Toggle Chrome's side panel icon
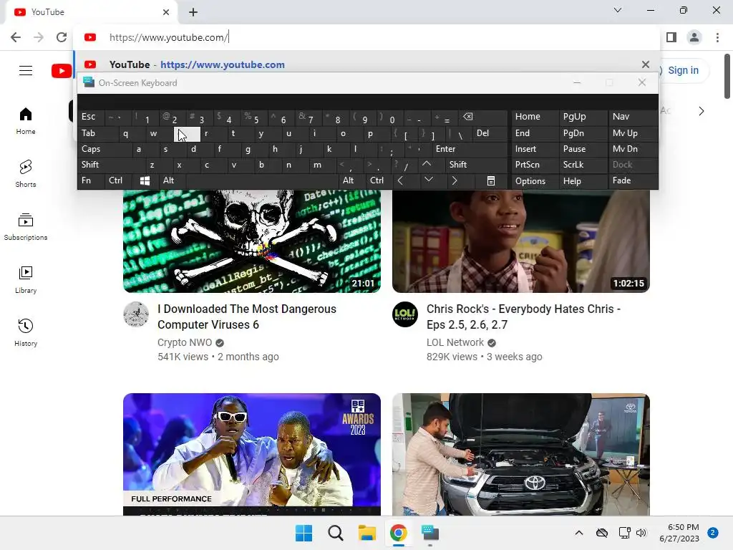Viewport: 733px width, 550px height. pyautogui.click(x=671, y=37)
